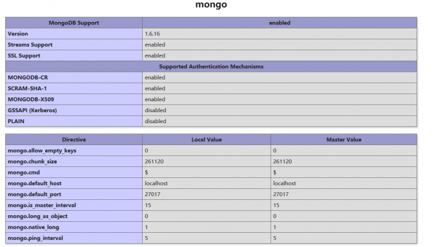Click the 'Streams Support' label
439x247 pixels.
click(30, 44)
